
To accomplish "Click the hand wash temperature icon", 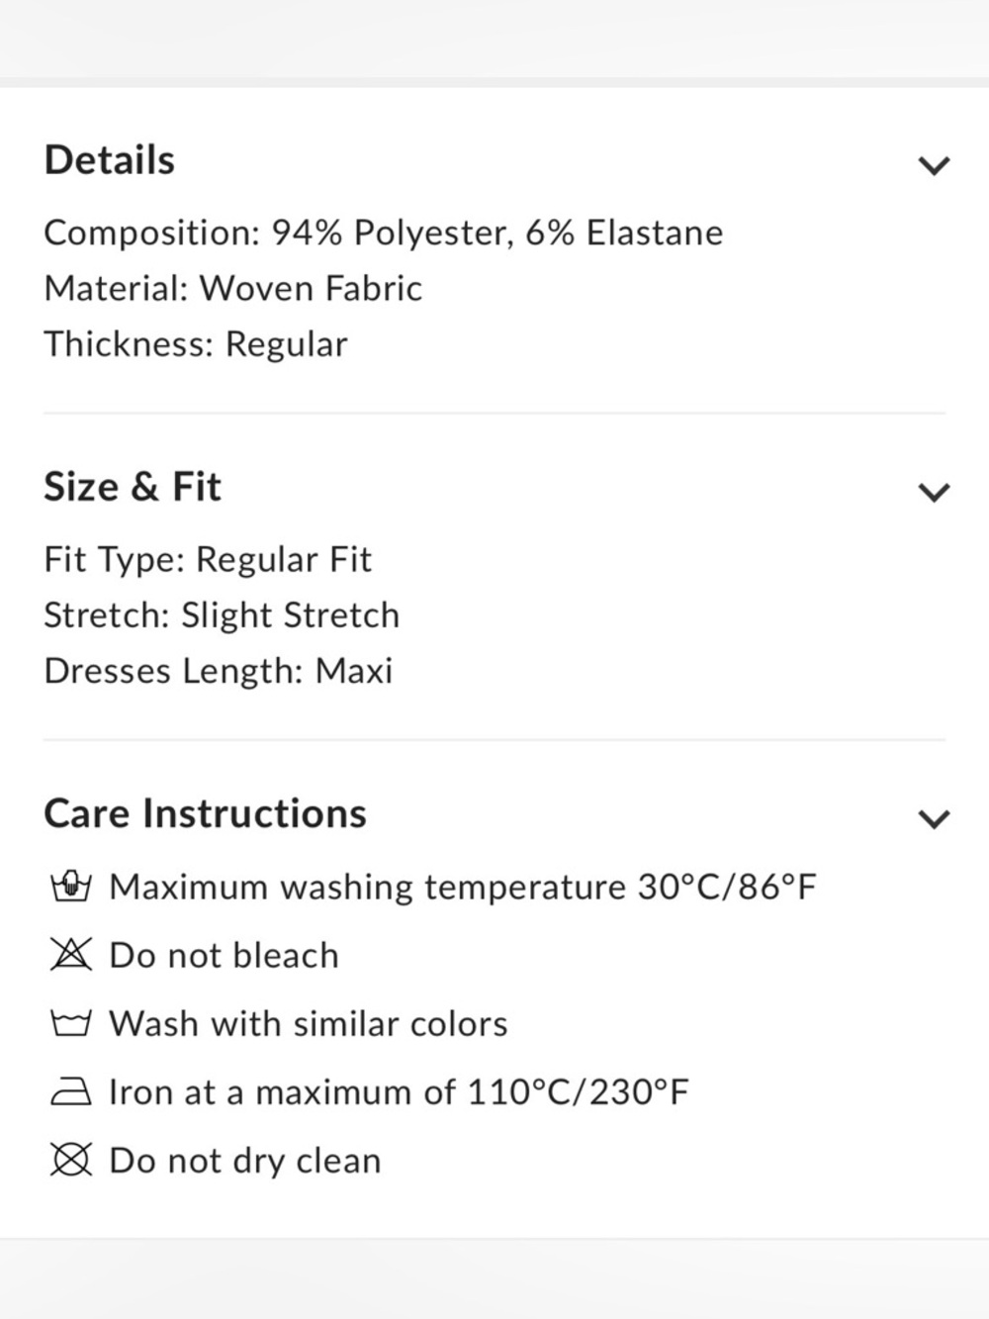I will click(x=70, y=886).
